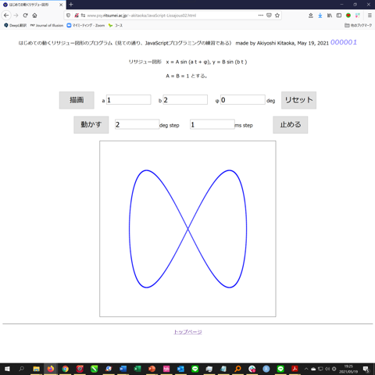375x375 pixels.
Task: Reload the page with the refresh icon
Action: click(25, 16)
